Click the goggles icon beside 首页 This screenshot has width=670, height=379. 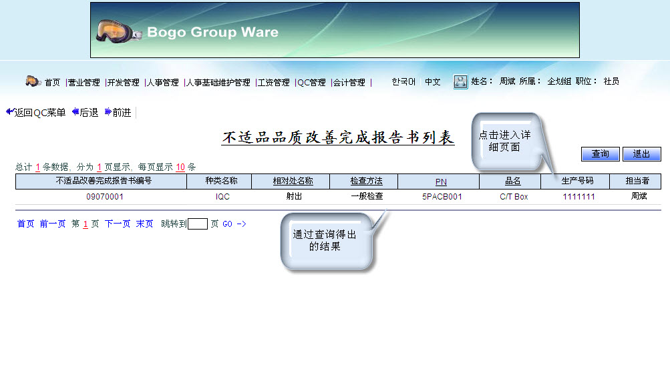click(x=33, y=81)
